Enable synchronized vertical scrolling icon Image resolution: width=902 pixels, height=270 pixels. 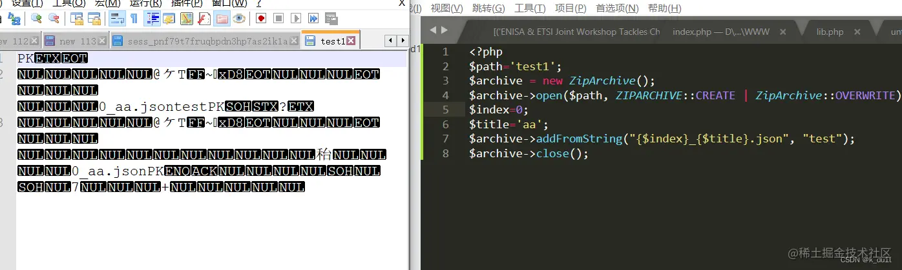(x=77, y=18)
